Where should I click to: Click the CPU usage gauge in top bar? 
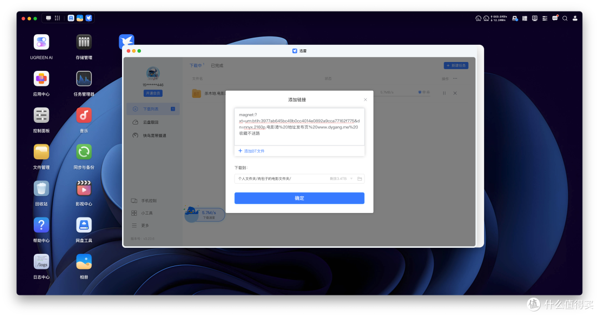point(478,18)
